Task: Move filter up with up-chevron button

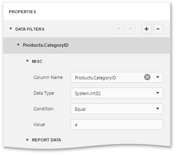Action: click(119, 29)
